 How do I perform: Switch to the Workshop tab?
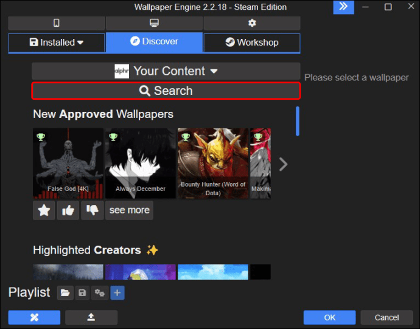coord(252,43)
